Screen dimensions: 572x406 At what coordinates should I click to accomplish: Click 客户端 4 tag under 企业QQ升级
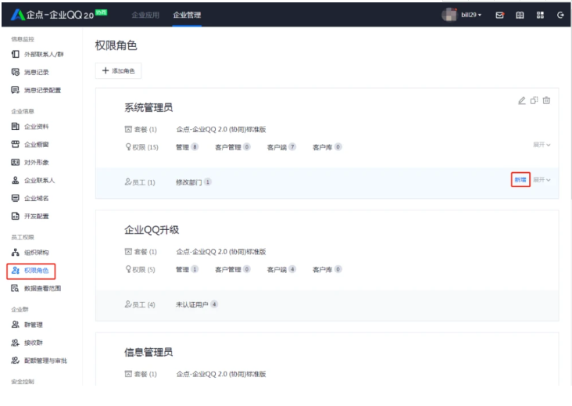[x=281, y=269]
